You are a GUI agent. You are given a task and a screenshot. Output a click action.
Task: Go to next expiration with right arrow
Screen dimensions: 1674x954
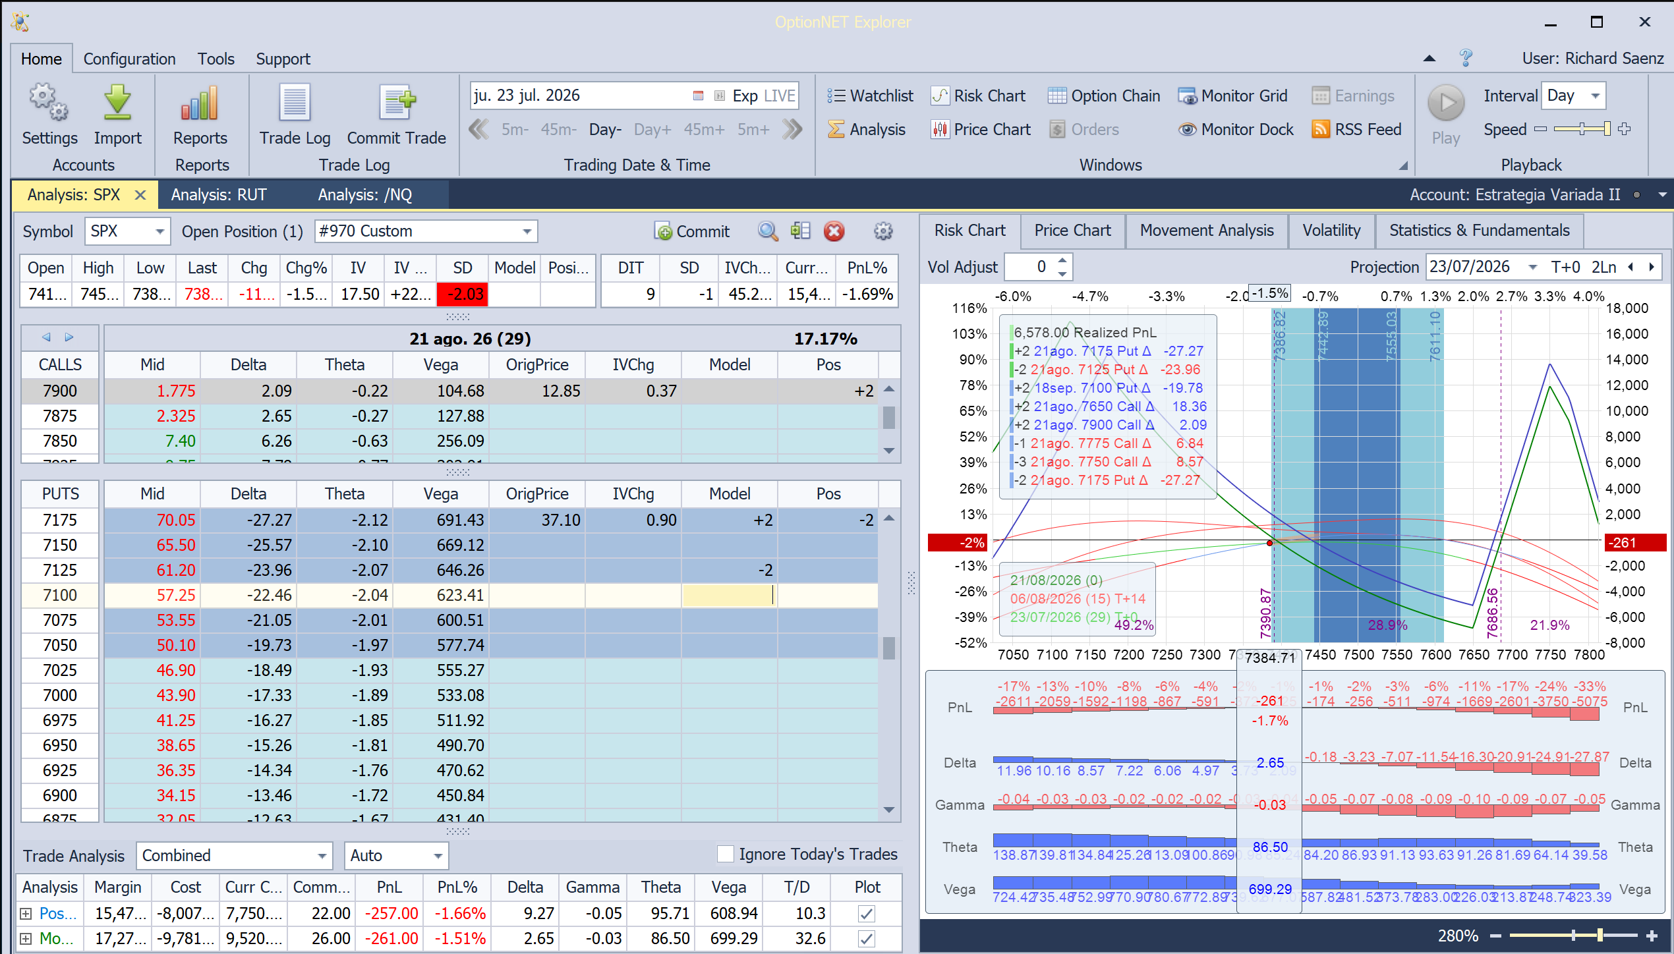(69, 337)
